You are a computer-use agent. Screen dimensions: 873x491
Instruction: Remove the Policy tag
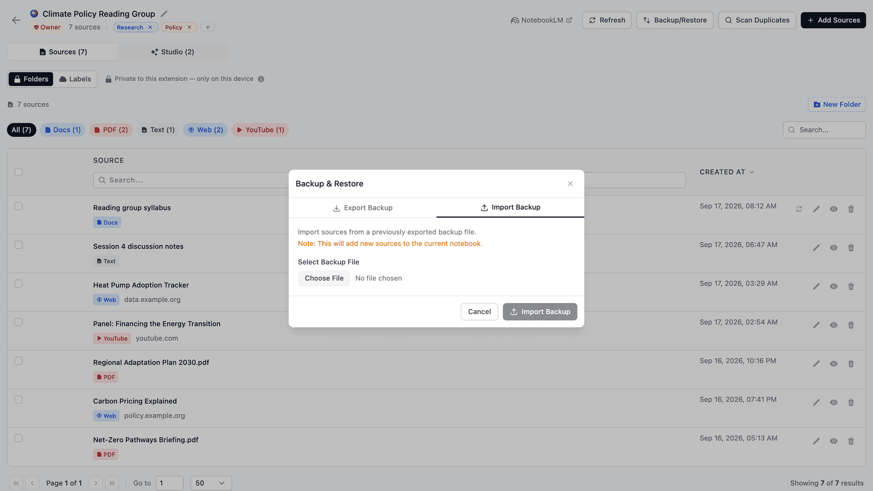click(x=189, y=27)
